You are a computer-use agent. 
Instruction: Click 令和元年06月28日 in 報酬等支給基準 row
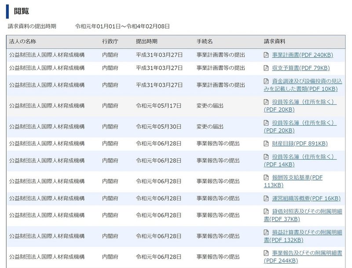coord(158,181)
